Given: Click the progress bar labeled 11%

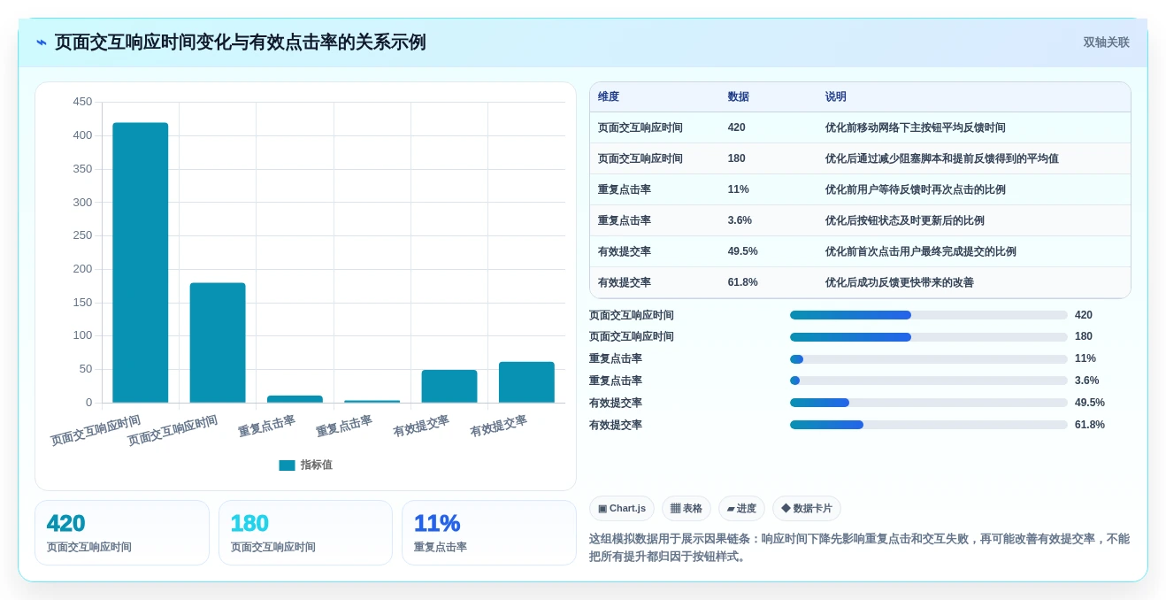Looking at the screenshot, I should (x=929, y=359).
